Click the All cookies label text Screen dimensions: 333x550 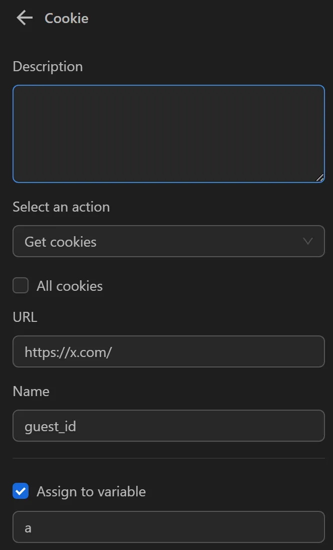pos(69,286)
